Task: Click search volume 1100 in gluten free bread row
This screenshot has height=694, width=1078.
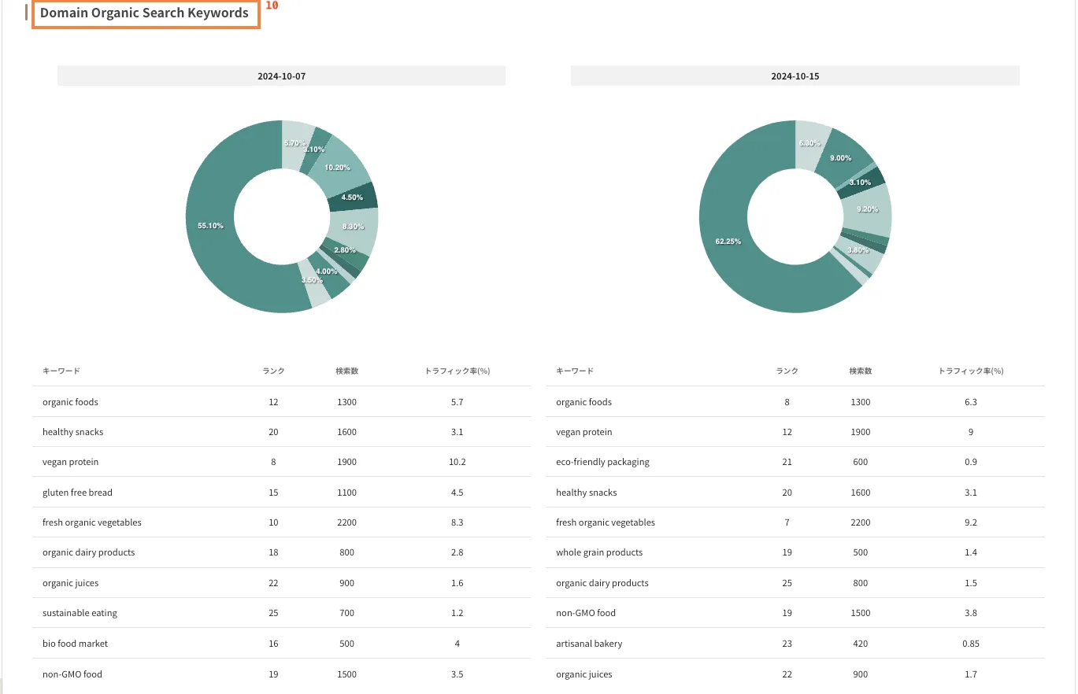Action: click(346, 493)
